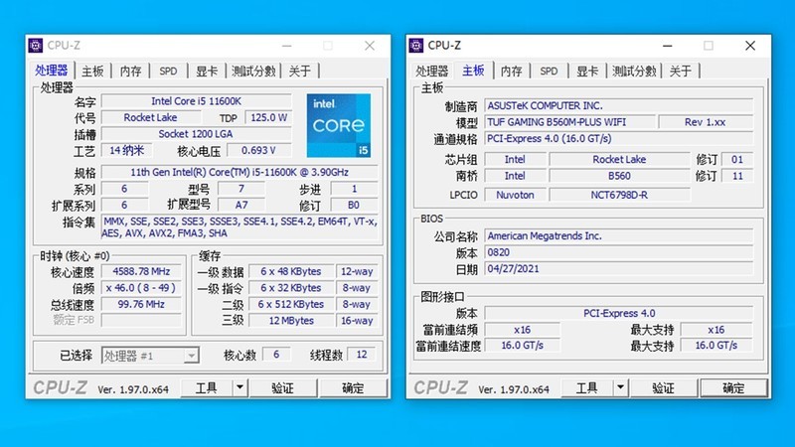The height and width of the screenshot is (447, 795).
Task: Click the specification field with i5-11600K @ 3.90GHz
Action: point(239,172)
